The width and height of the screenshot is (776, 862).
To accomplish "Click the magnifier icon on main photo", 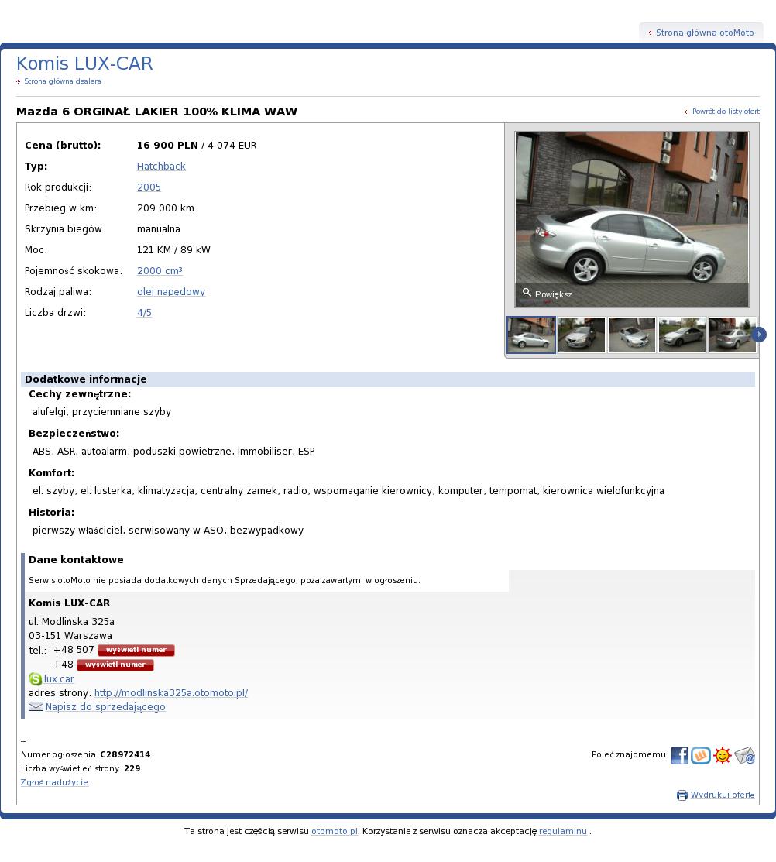I will click(x=527, y=293).
